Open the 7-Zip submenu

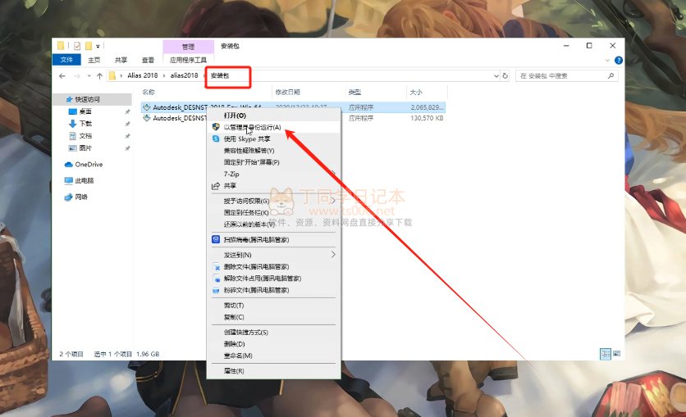[273, 174]
